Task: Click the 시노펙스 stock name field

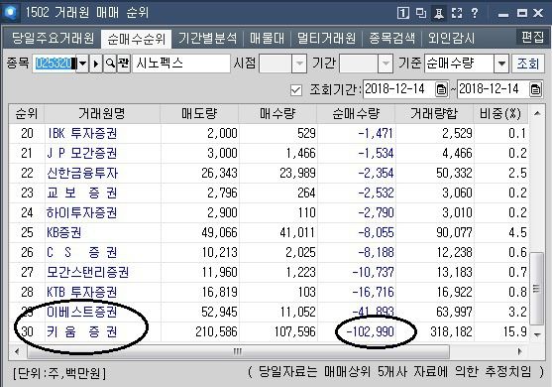Action: (181, 64)
